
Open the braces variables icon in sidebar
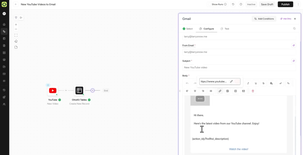[4, 81]
